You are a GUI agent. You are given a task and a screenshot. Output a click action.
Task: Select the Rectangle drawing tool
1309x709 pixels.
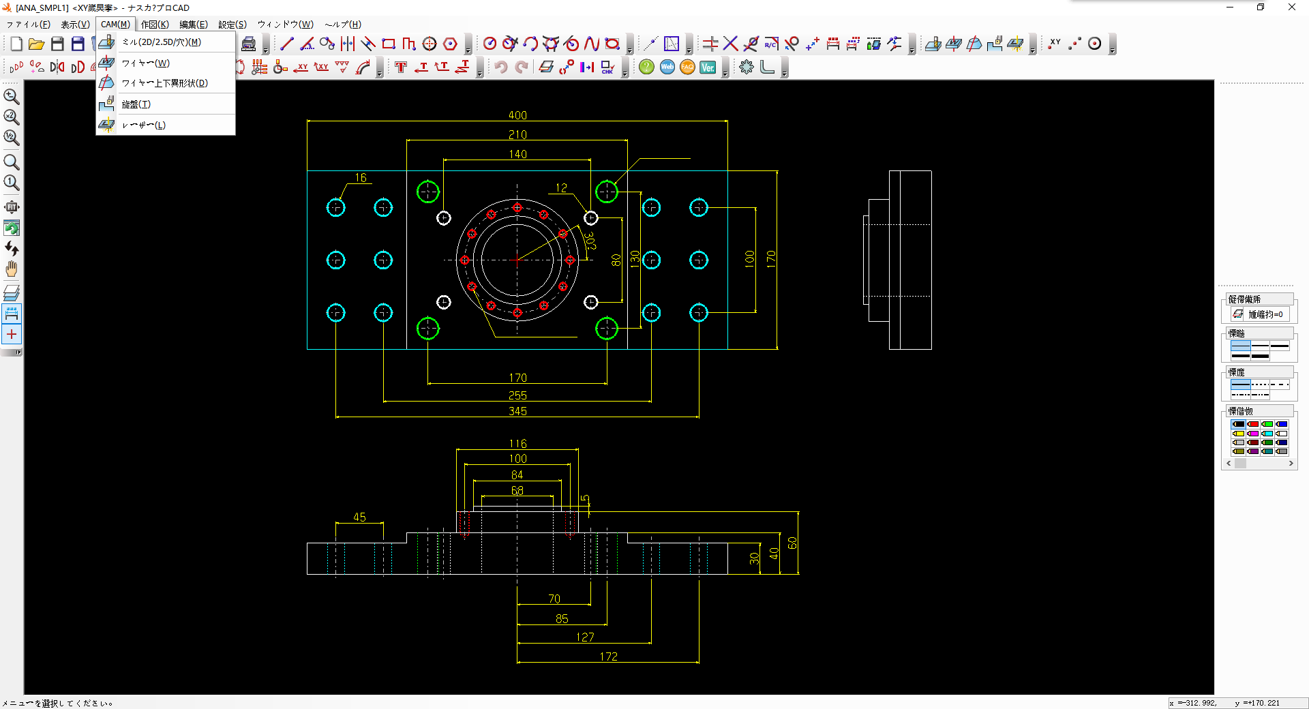pyautogui.click(x=389, y=44)
